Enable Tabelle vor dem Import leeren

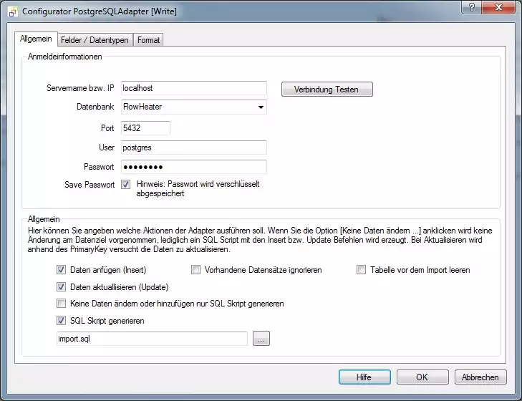pos(362,270)
